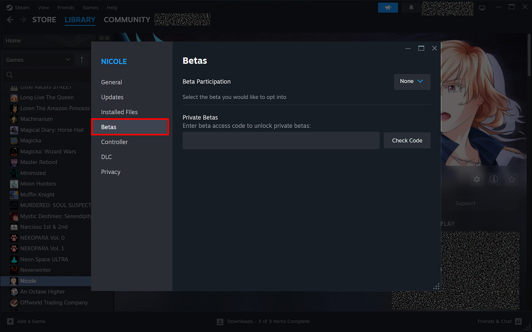Click the Neon Space ULTRA ship icon
This screenshot has height=332, width=532.
14,259
